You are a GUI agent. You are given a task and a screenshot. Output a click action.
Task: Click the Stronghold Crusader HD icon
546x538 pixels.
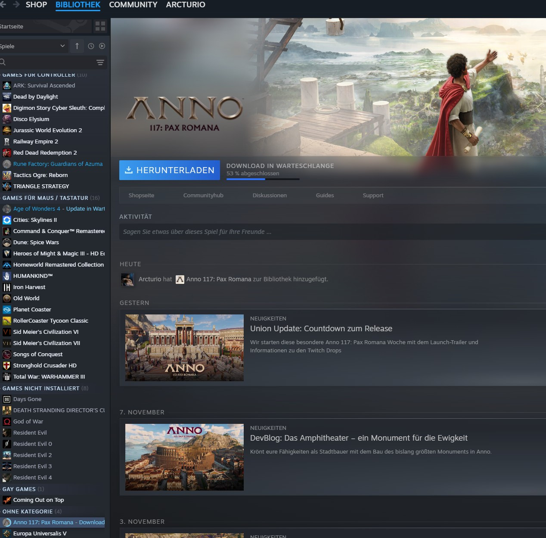click(7, 366)
